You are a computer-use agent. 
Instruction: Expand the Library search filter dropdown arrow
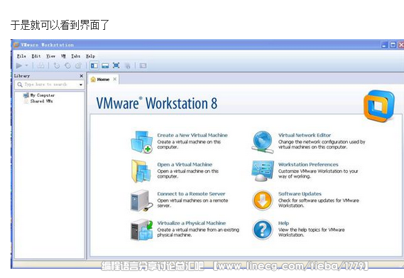tap(81, 85)
